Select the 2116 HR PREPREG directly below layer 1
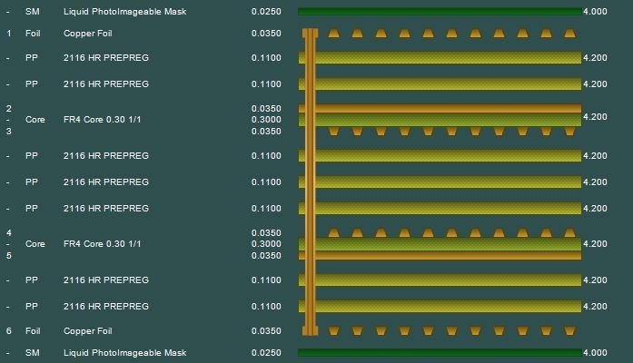The image size is (633, 363). (105, 58)
